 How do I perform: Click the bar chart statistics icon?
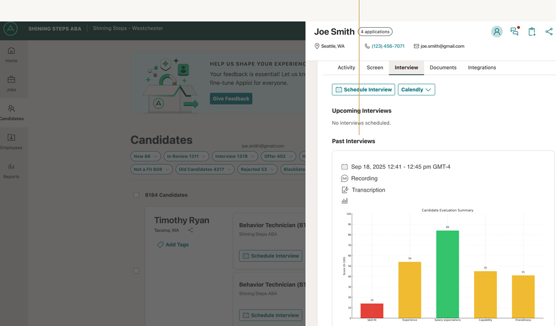point(345,201)
